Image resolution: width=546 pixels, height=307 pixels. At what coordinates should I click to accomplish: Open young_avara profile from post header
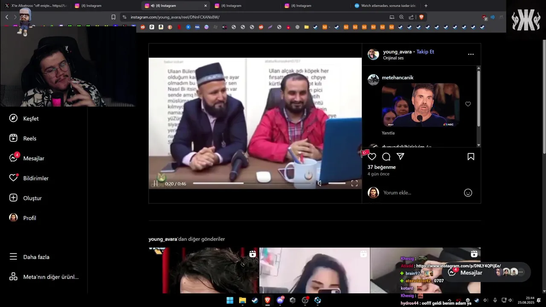[x=397, y=52]
